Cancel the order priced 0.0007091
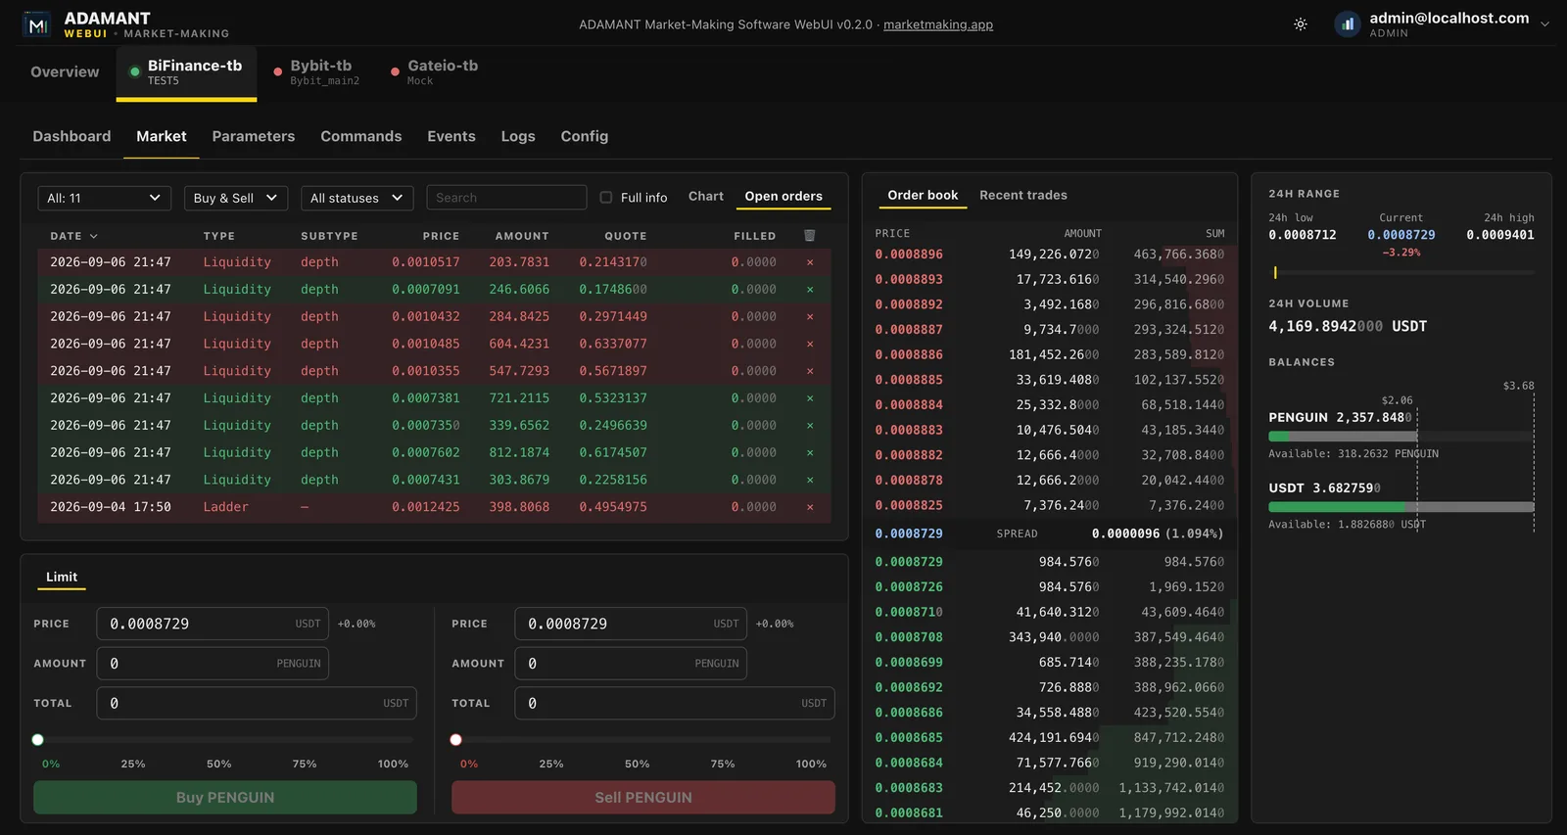Image resolution: width=1567 pixels, height=835 pixels. coord(810,290)
